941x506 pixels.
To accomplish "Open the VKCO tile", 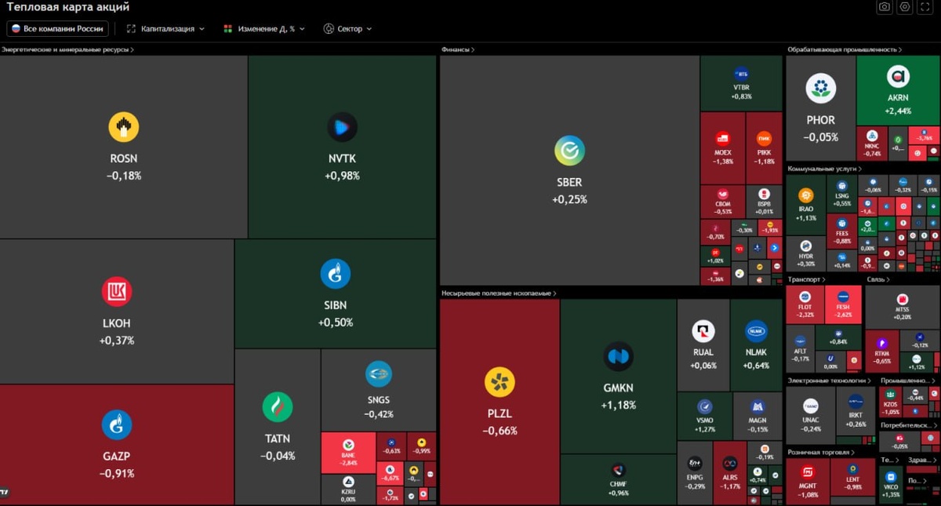I will tap(890, 485).
